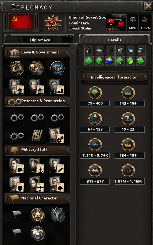Click the aircraft intelligence icon
This screenshot has height=245, width=153.
tap(95, 144)
